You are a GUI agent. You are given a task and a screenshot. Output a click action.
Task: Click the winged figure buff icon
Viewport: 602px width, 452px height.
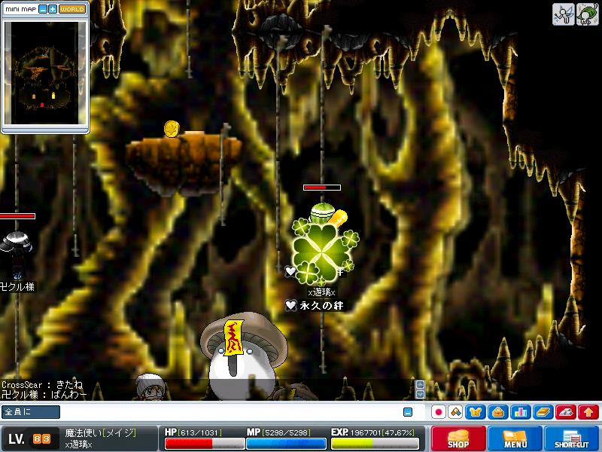[x=563, y=14]
